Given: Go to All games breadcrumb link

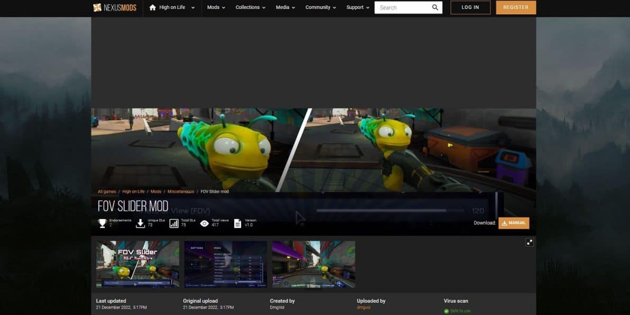Looking at the screenshot, I should point(107,192).
